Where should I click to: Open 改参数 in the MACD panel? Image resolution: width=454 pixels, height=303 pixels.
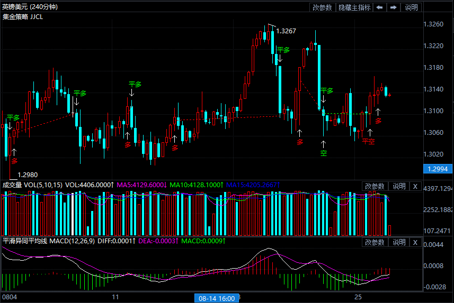[375, 242]
